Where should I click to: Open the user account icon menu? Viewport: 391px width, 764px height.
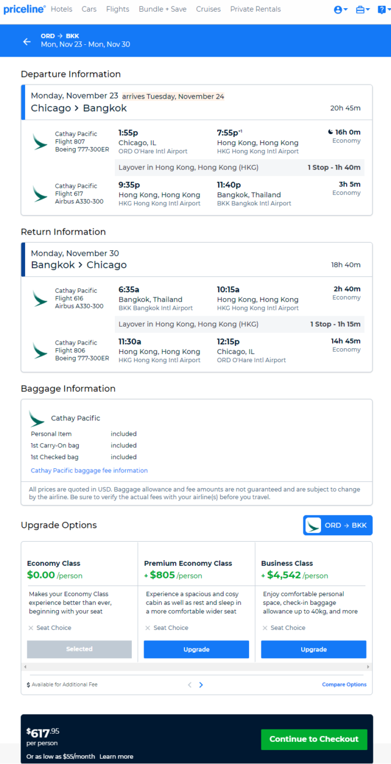[x=341, y=9]
